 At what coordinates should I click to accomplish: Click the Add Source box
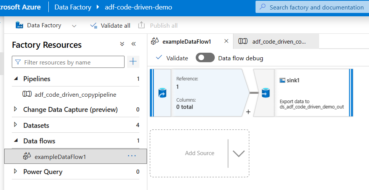pyautogui.click(x=200, y=153)
